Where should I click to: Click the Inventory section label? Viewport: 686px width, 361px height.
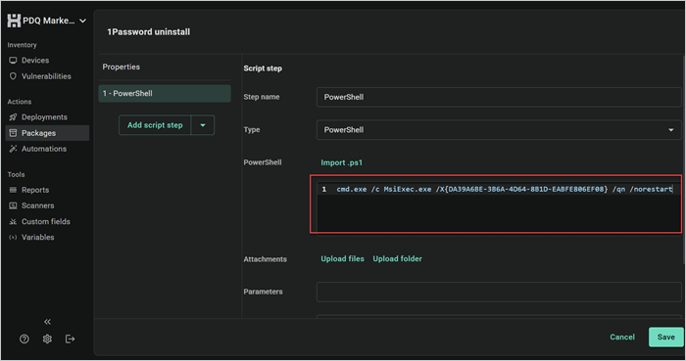(22, 45)
